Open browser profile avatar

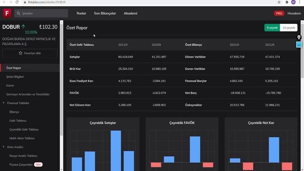click(x=294, y=2)
